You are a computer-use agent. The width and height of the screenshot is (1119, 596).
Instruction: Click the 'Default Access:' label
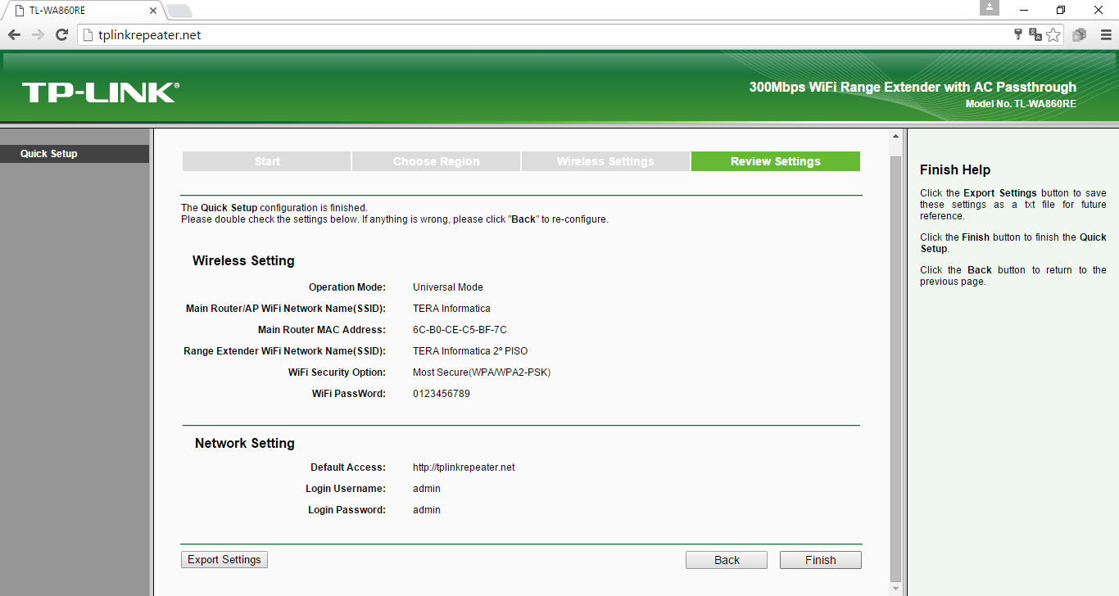(x=348, y=467)
